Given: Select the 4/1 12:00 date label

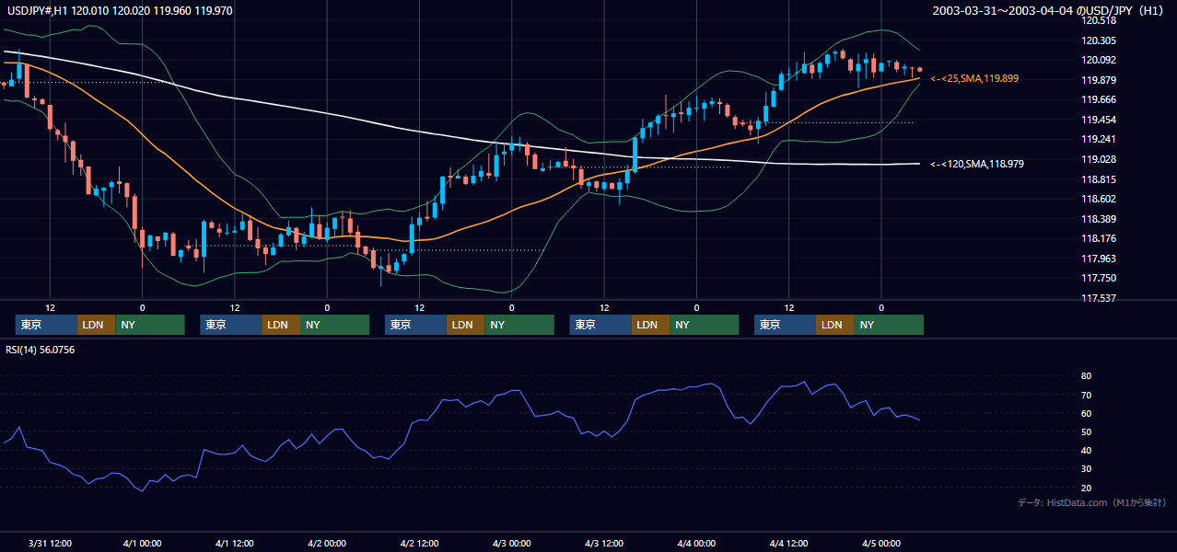Looking at the screenshot, I should 235,543.
